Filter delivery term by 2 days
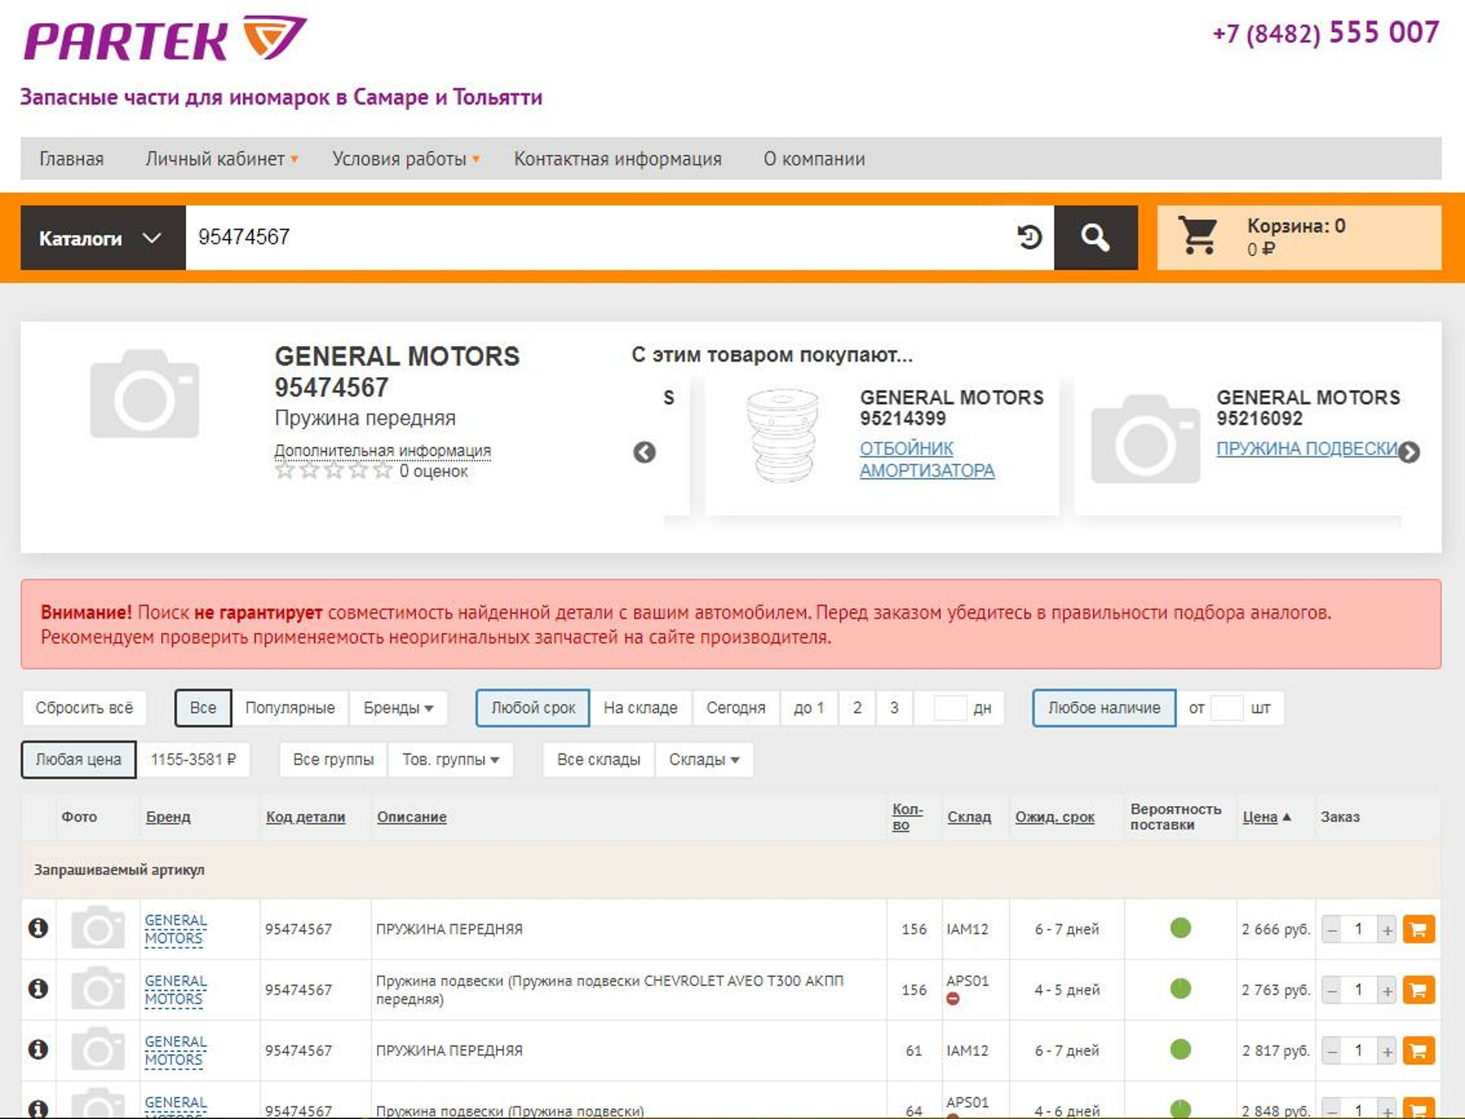The width and height of the screenshot is (1465, 1119). pos(858,708)
